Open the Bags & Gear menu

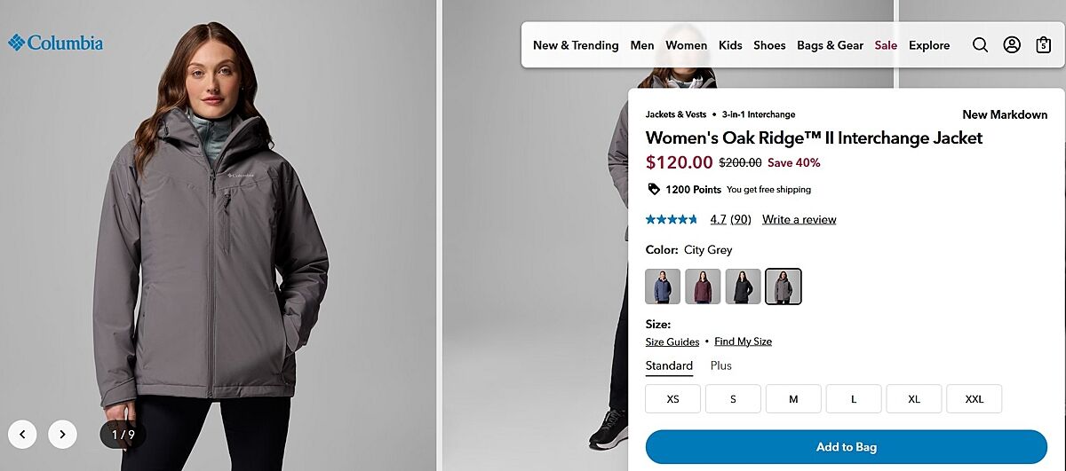pos(830,45)
